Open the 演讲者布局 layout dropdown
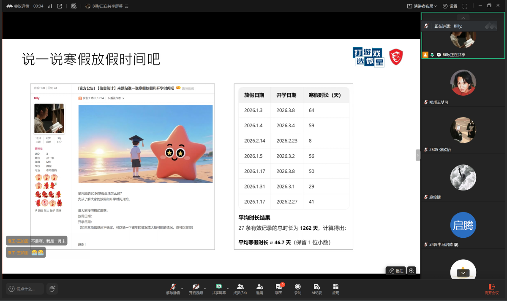This screenshot has width=507, height=301. [422, 6]
